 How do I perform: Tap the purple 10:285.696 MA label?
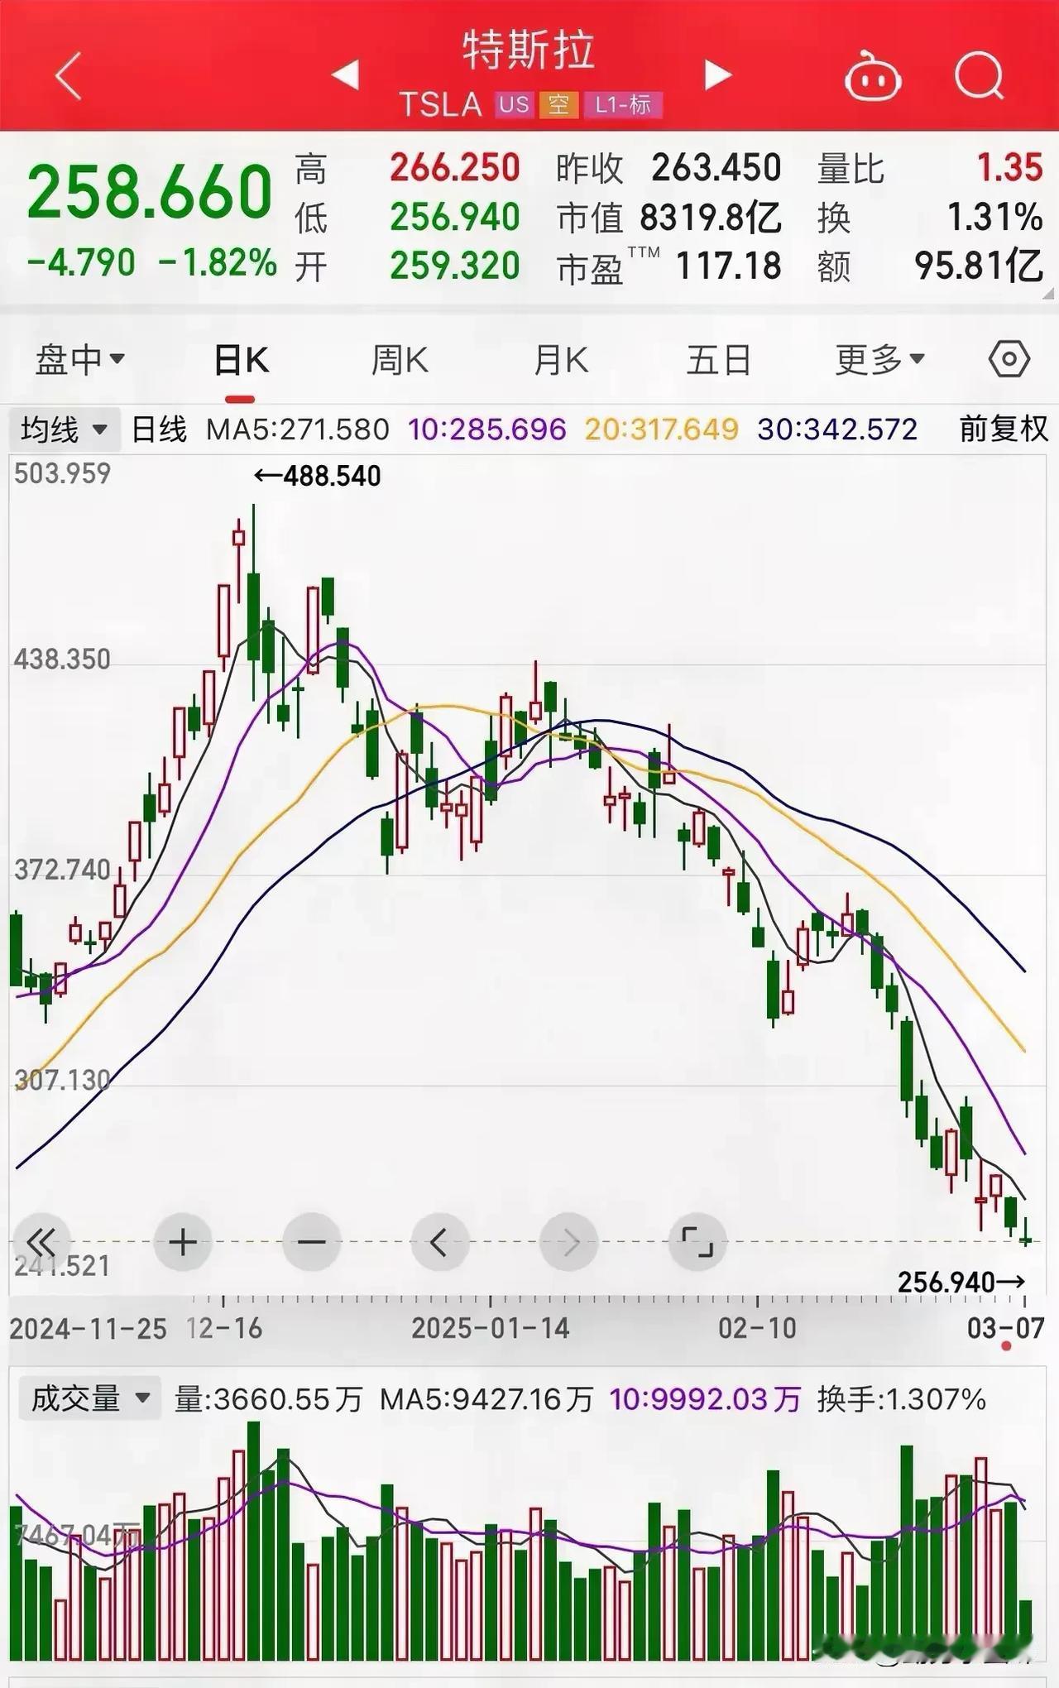point(487,429)
